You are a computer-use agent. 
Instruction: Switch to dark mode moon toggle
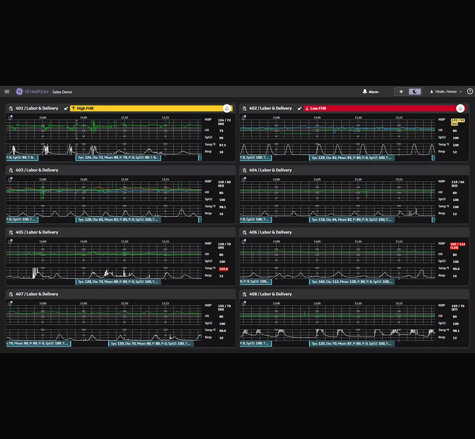coord(415,92)
